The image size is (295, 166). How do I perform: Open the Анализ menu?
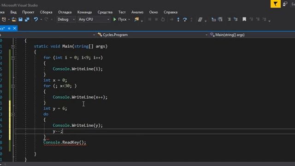(137, 12)
